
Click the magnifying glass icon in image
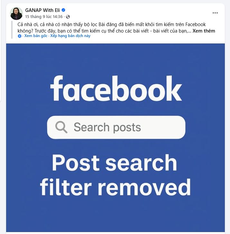point(61,127)
